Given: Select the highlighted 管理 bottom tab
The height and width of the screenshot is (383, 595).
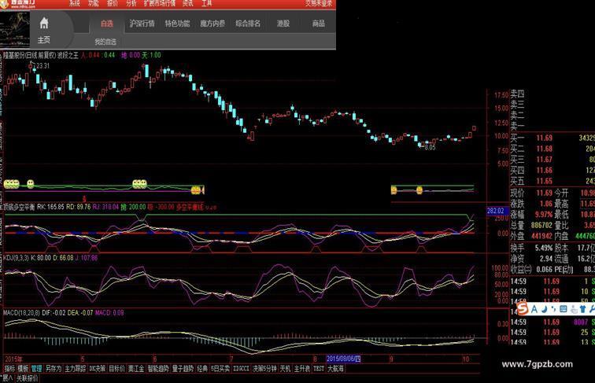Looking at the screenshot, I should coord(37,368).
